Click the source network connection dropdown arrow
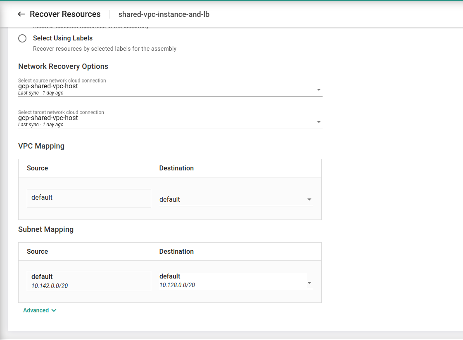This screenshot has width=463, height=340. click(x=318, y=90)
